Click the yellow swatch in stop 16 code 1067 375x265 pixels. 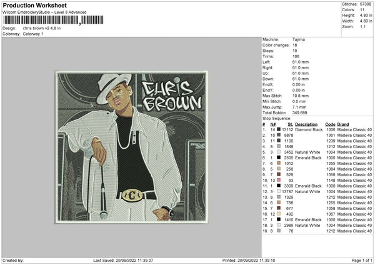(279, 214)
